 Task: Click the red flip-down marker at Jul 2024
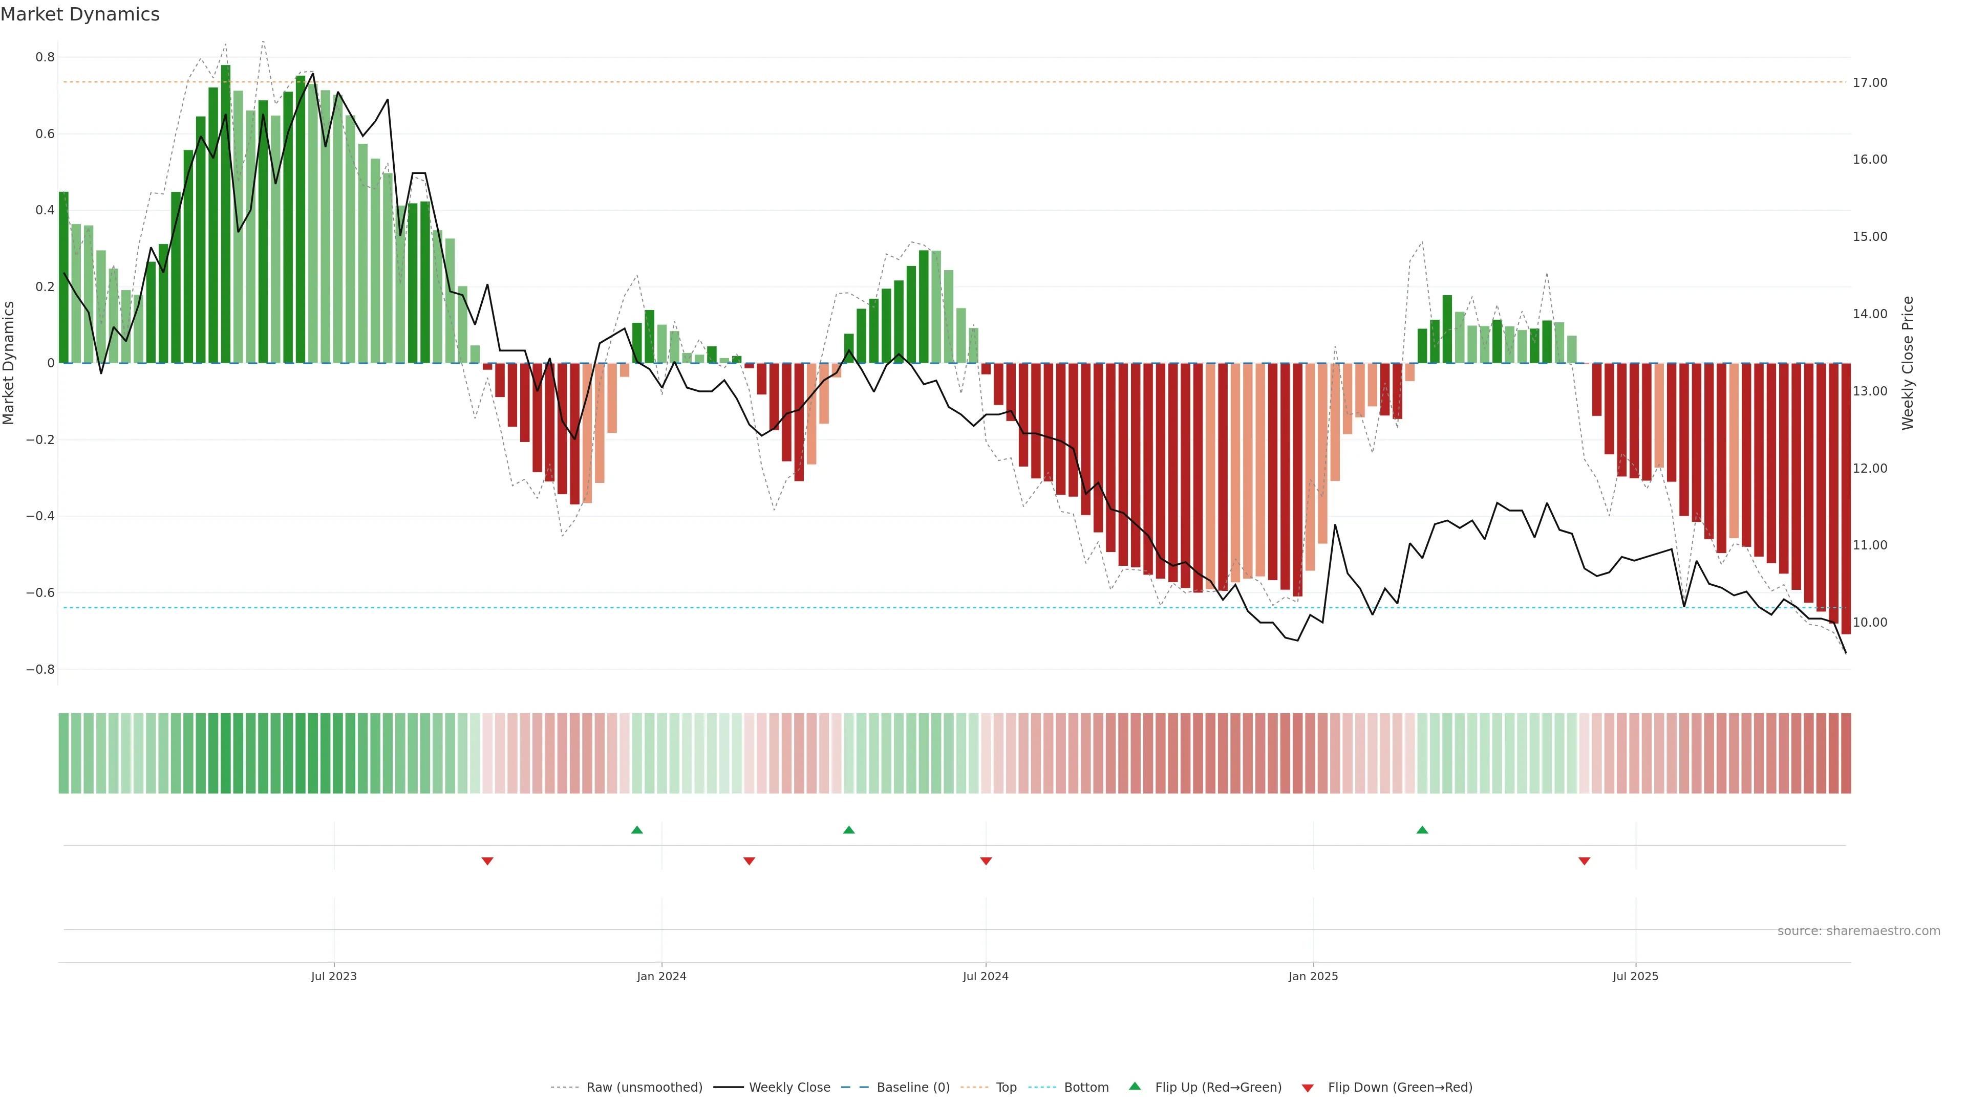pyautogui.click(x=986, y=861)
